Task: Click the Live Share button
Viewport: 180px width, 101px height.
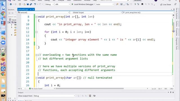Action: 166,4
